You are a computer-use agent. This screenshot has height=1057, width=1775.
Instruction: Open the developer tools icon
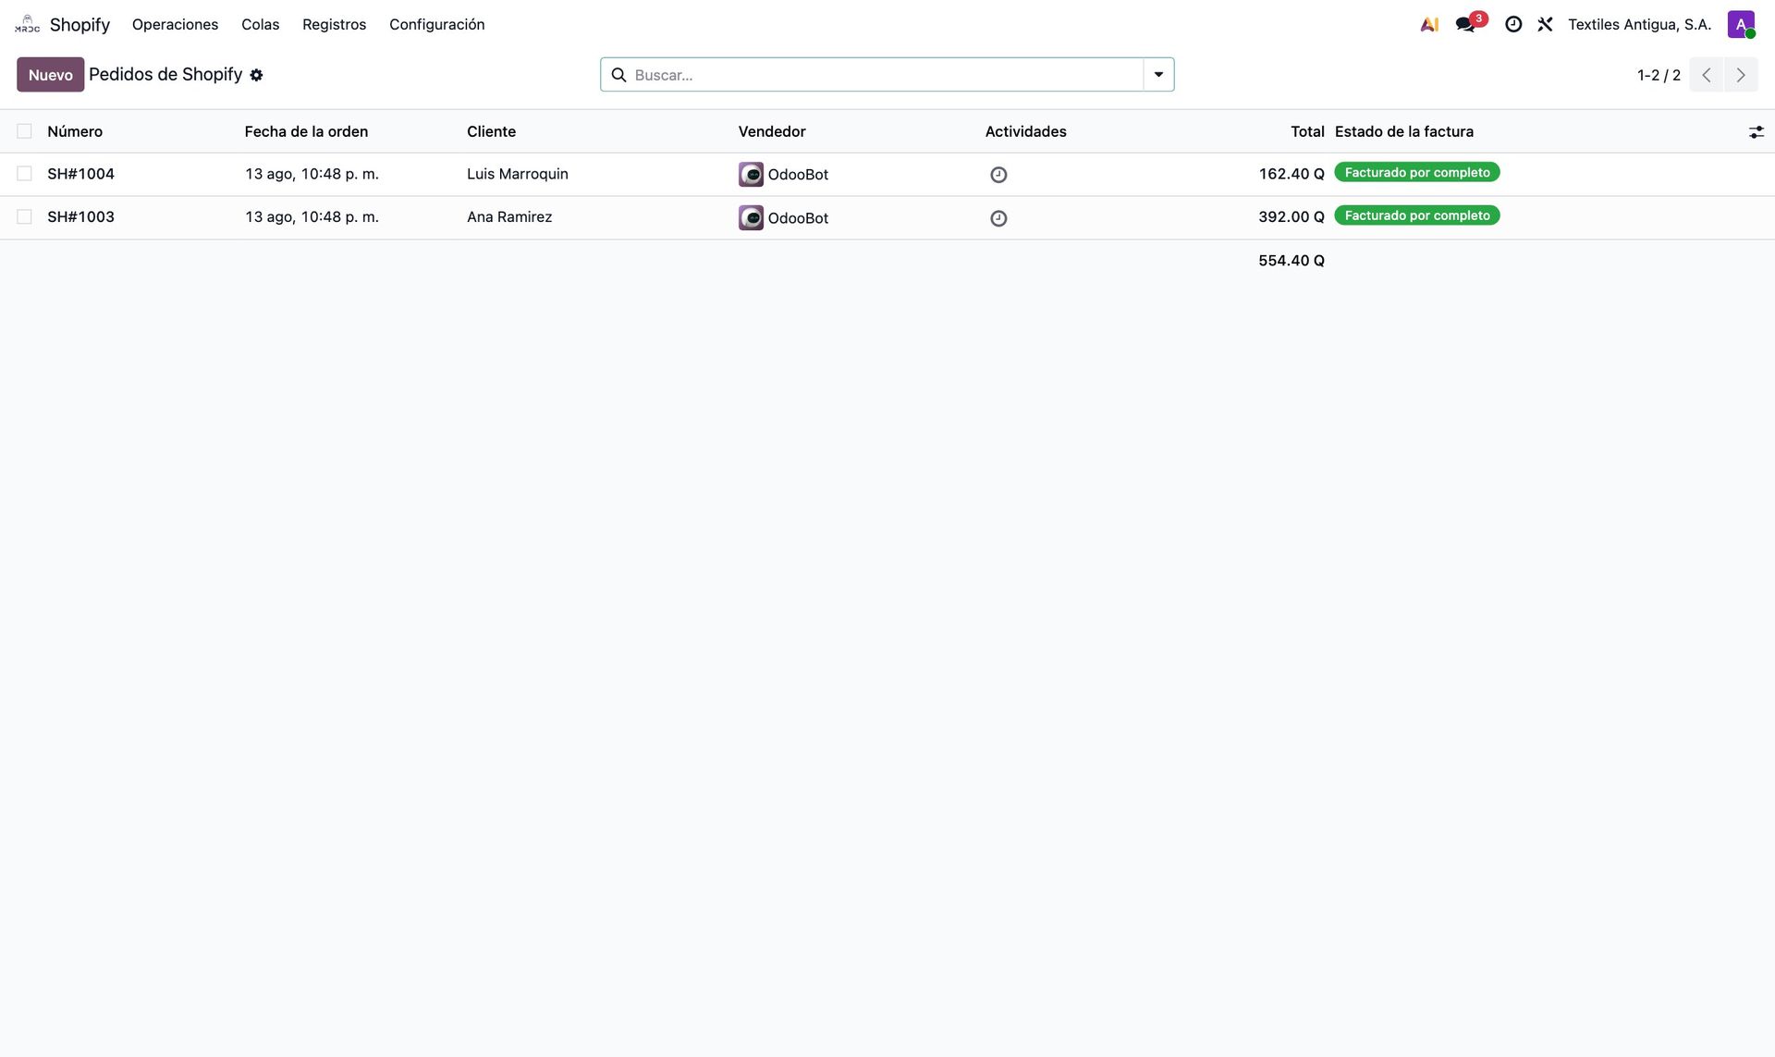pos(1545,24)
